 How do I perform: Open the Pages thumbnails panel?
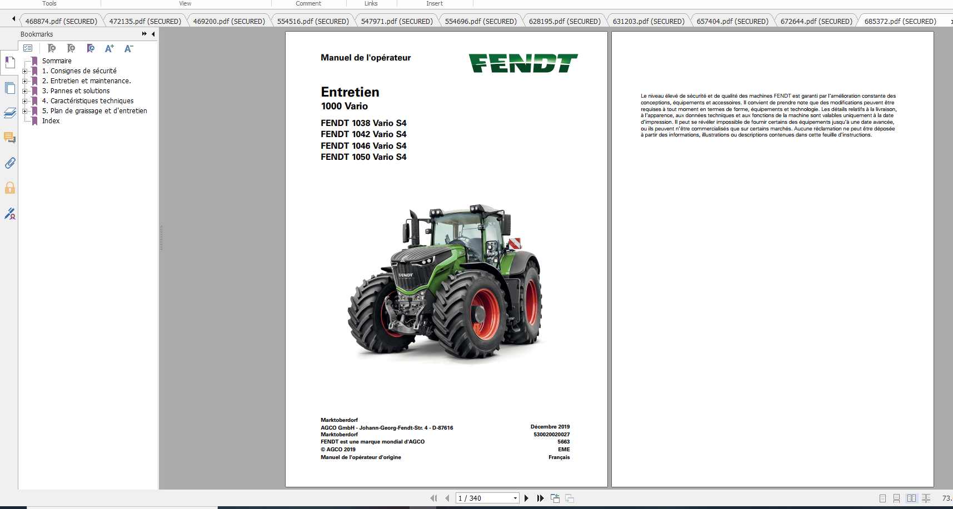[x=10, y=88]
